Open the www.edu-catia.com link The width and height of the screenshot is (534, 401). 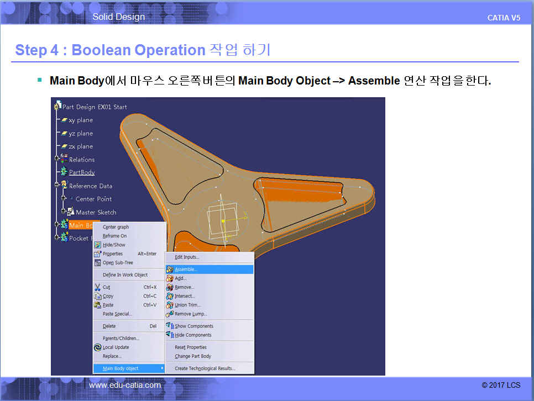tap(125, 385)
